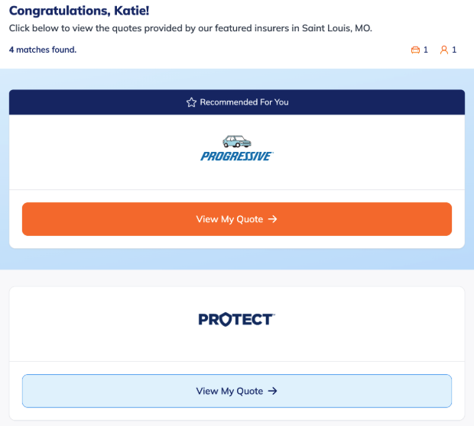
Task: Click the number beside the car icon
Action: point(425,50)
